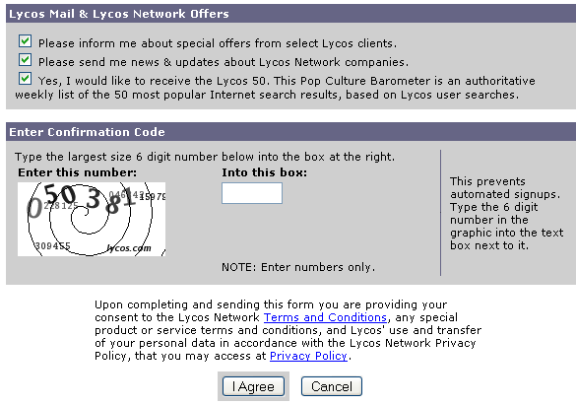Click the 'NOTE: Enter numbers only.' text
The height and width of the screenshot is (405, 576).
coord(298,267)
